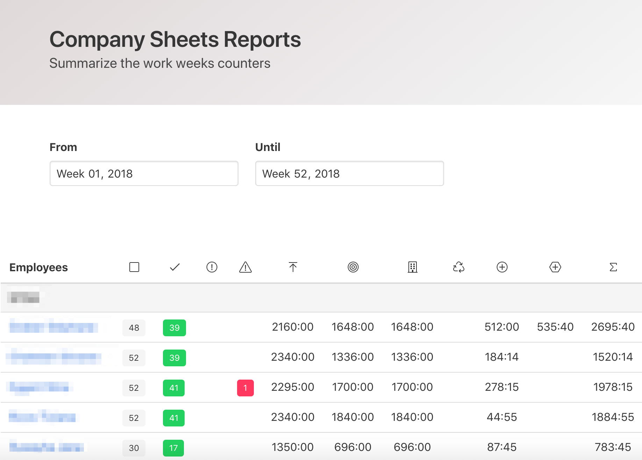The height and width of the screenshot is (460, 642).
Task: Click the recycle arrows column icon
Action: click(458, 267)
